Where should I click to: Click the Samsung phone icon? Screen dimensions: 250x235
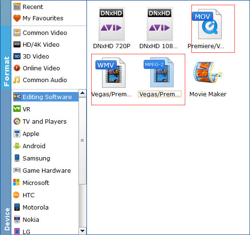17,158
